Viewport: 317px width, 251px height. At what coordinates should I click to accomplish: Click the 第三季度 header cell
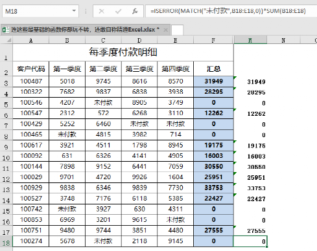coord(139,69)
